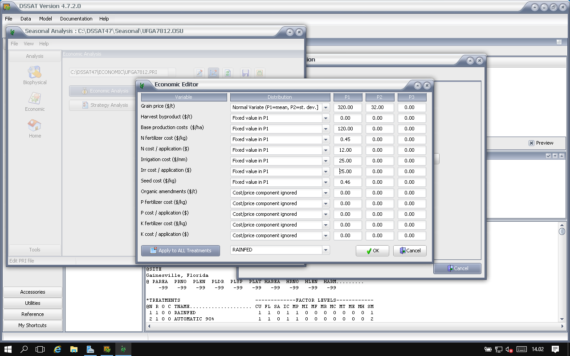
Task: Toggle the Preview checkbox
Action: (x=531, y=143)
